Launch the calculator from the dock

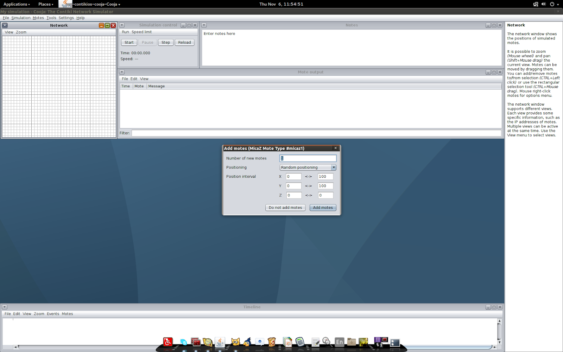point(300,342)
